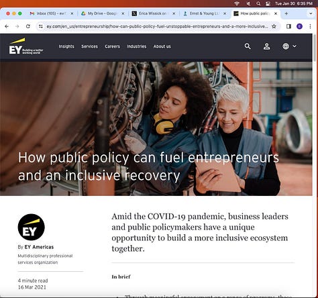Open the EY Americas author link
Image resolution: width=318 pixels, height=298 pixels.
[x=39, y=247]
